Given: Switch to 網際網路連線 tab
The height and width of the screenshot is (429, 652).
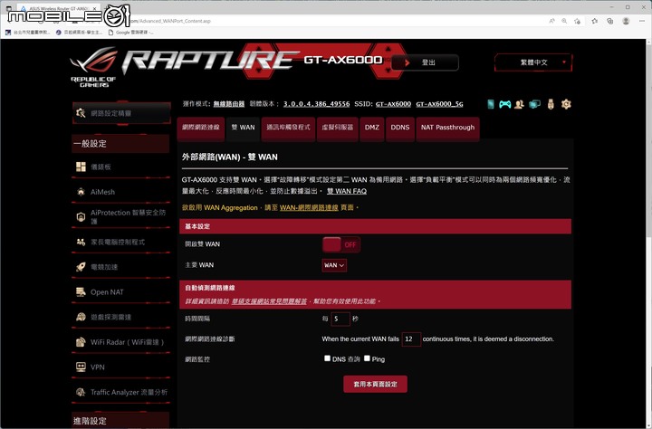Looking at the screenshot, I should point(201,129).
